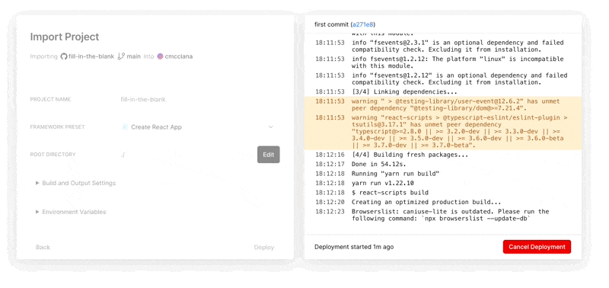Cancel the deployment
The image size is (609, 288).
pos(537,247)
